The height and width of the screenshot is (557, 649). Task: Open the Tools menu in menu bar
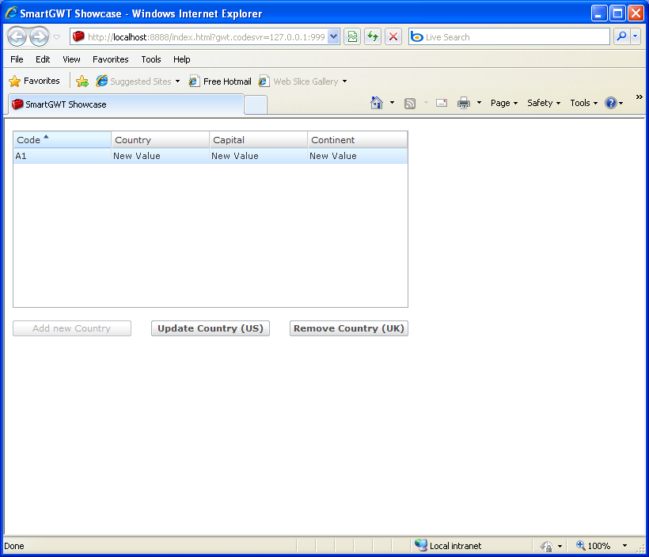pyautogui.click(x=151, y=59)
